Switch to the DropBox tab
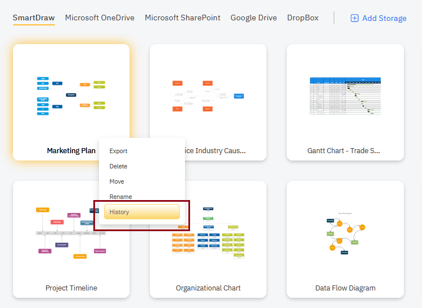422x308 pixels. point(303,18)
